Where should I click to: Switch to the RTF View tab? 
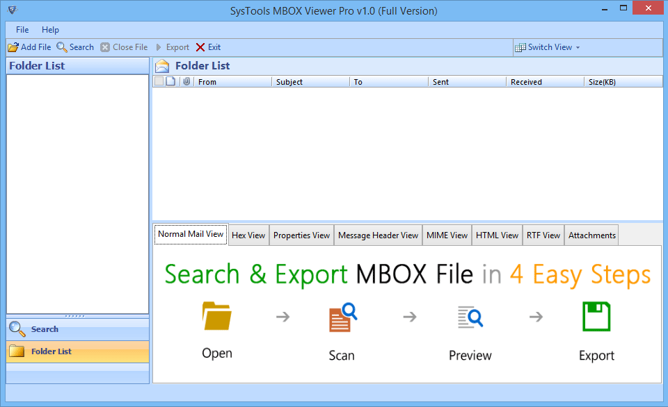pos(543,235)
